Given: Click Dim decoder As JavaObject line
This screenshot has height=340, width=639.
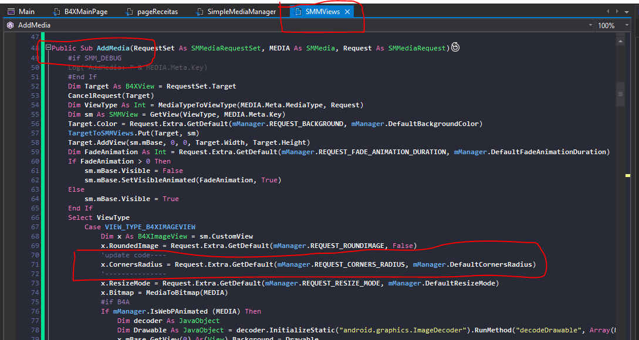Looking at the screenshot, I should point(168,321).
